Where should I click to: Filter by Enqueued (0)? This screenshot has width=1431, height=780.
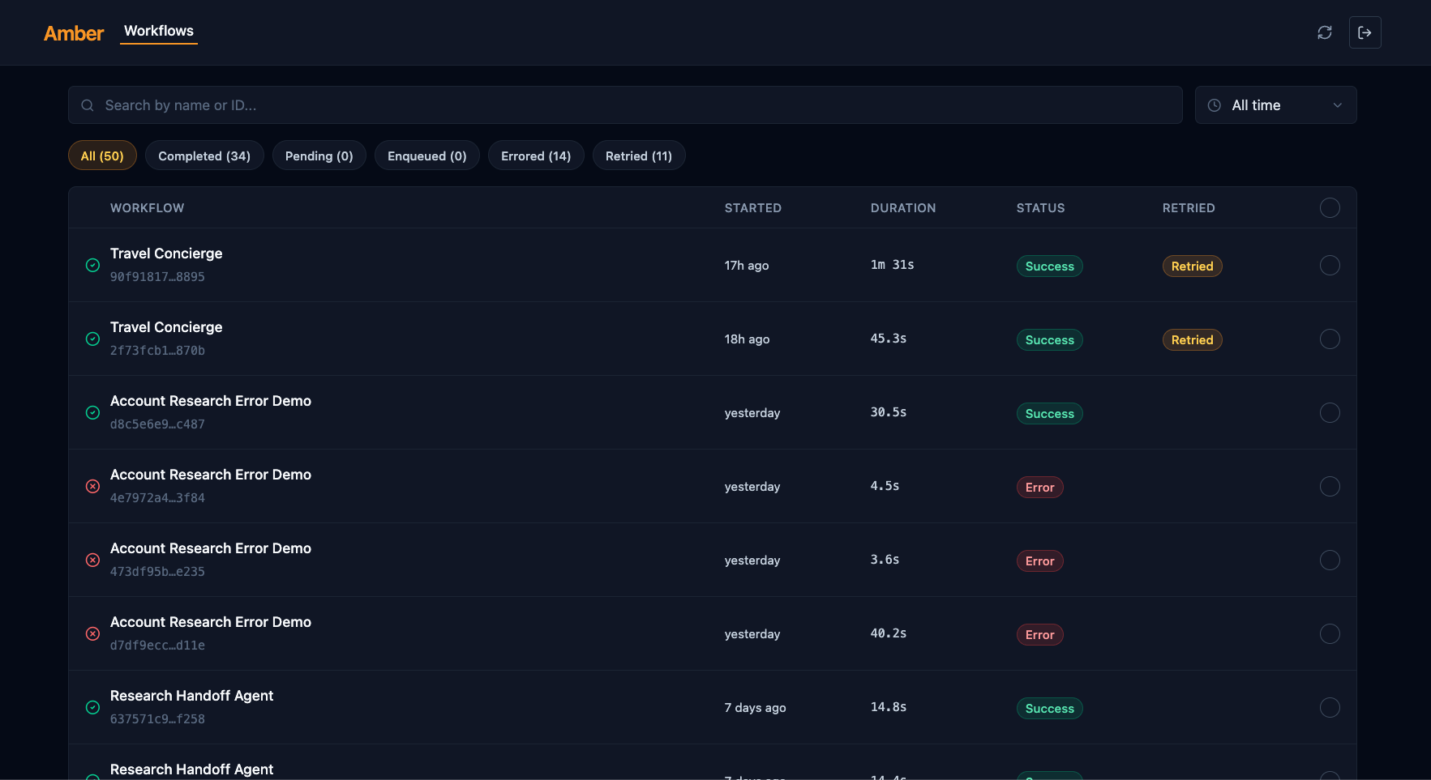tap(427, 156)
